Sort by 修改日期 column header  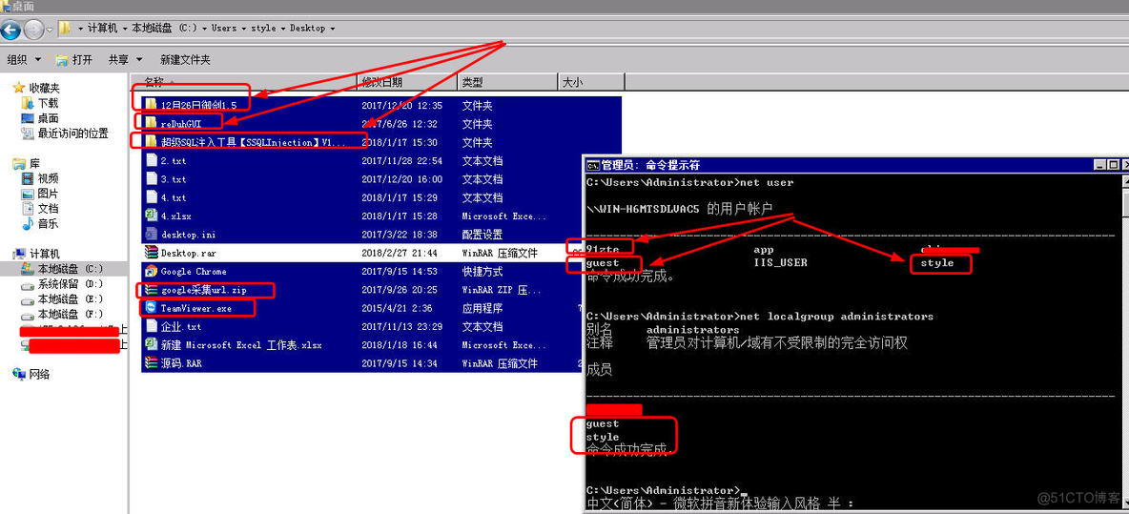click(407, 82)
